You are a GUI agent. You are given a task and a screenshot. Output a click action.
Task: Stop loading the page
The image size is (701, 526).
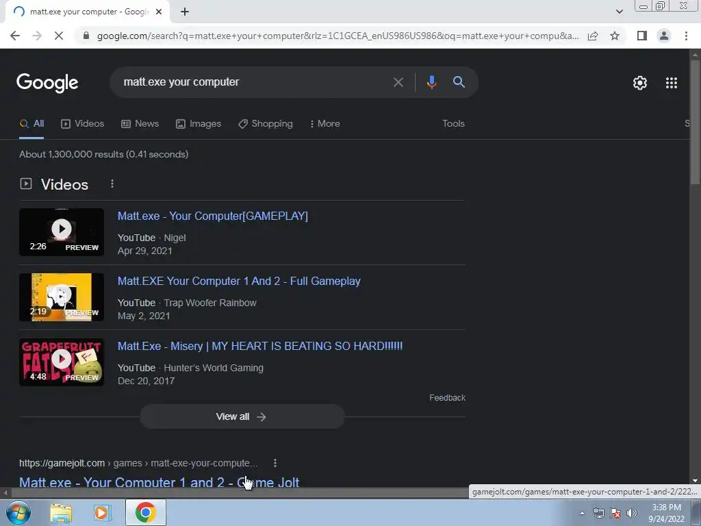tap(59, 36)
